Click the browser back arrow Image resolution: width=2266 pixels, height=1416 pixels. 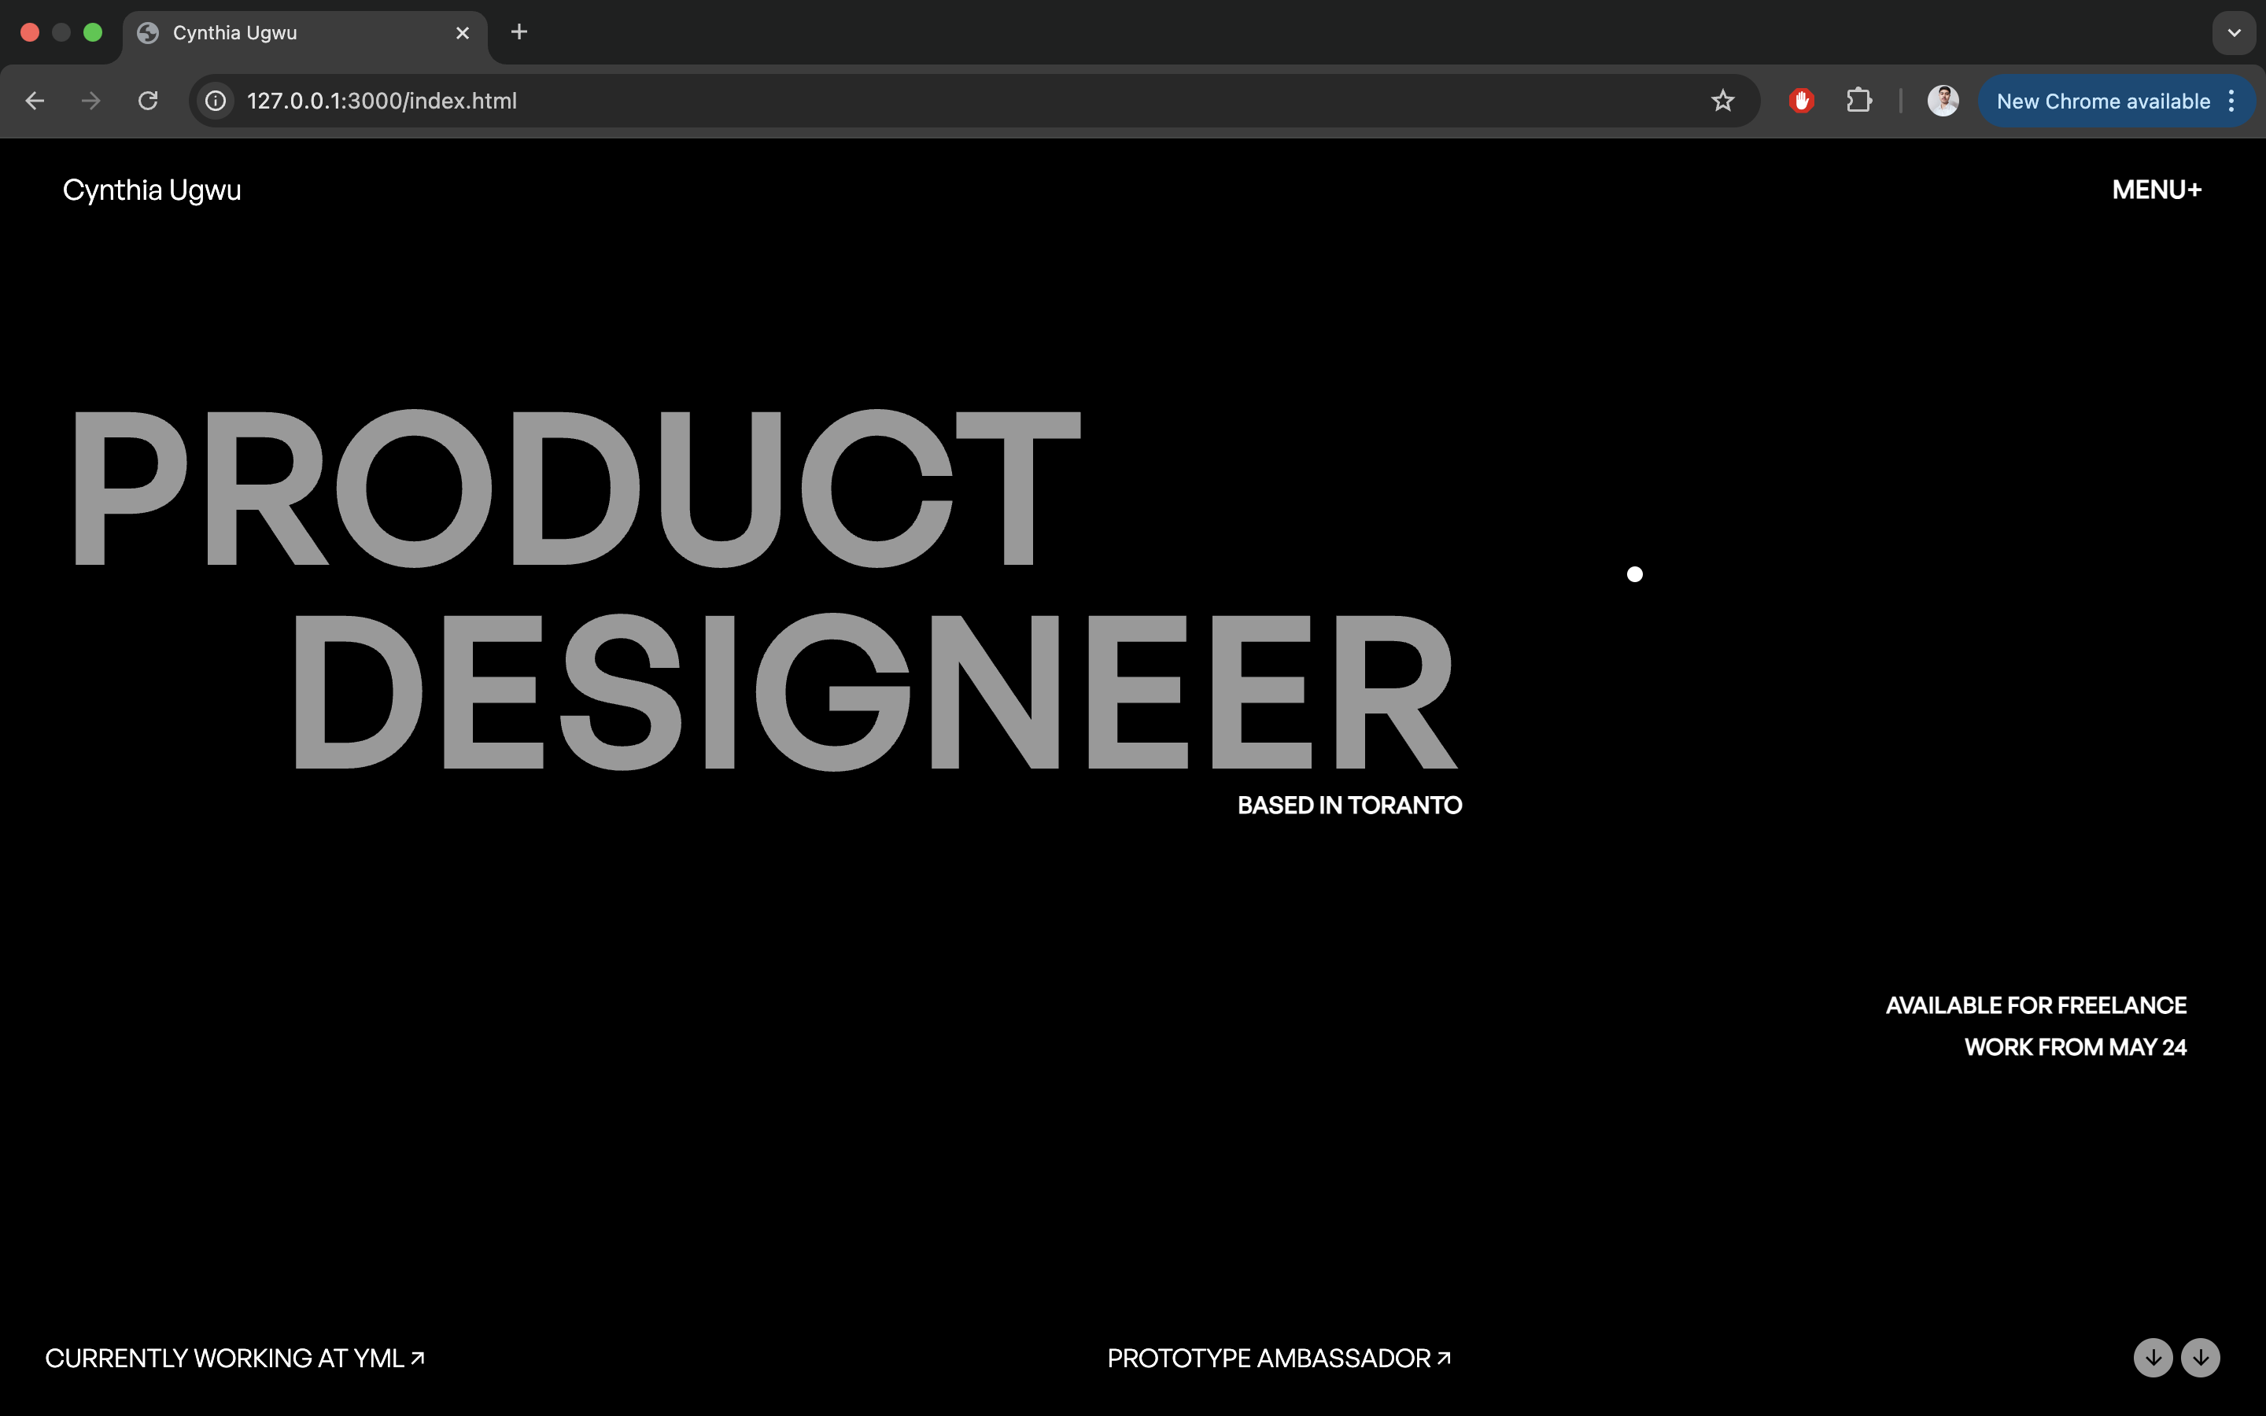point(35,101)
